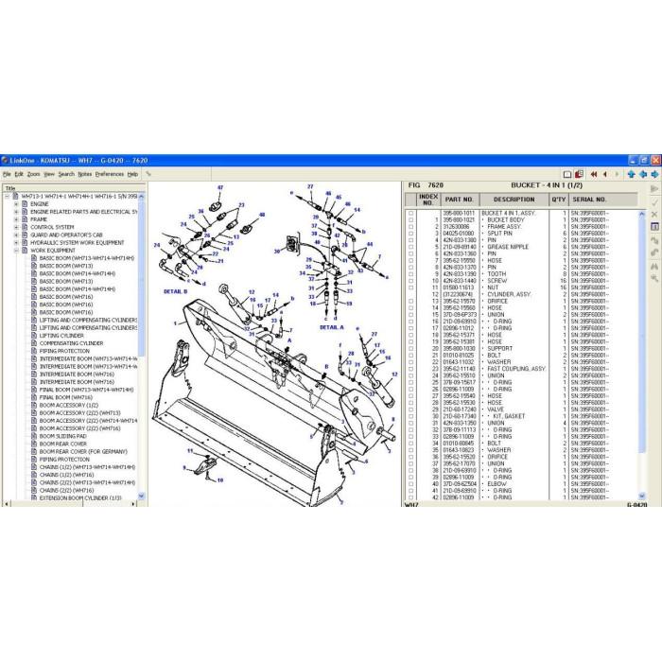Screen dimensions: 662x662
Task: Expand the FRAME tree node
Action: coord(16,219)
